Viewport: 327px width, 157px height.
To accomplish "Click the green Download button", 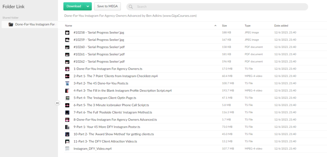I will (74, 6).
